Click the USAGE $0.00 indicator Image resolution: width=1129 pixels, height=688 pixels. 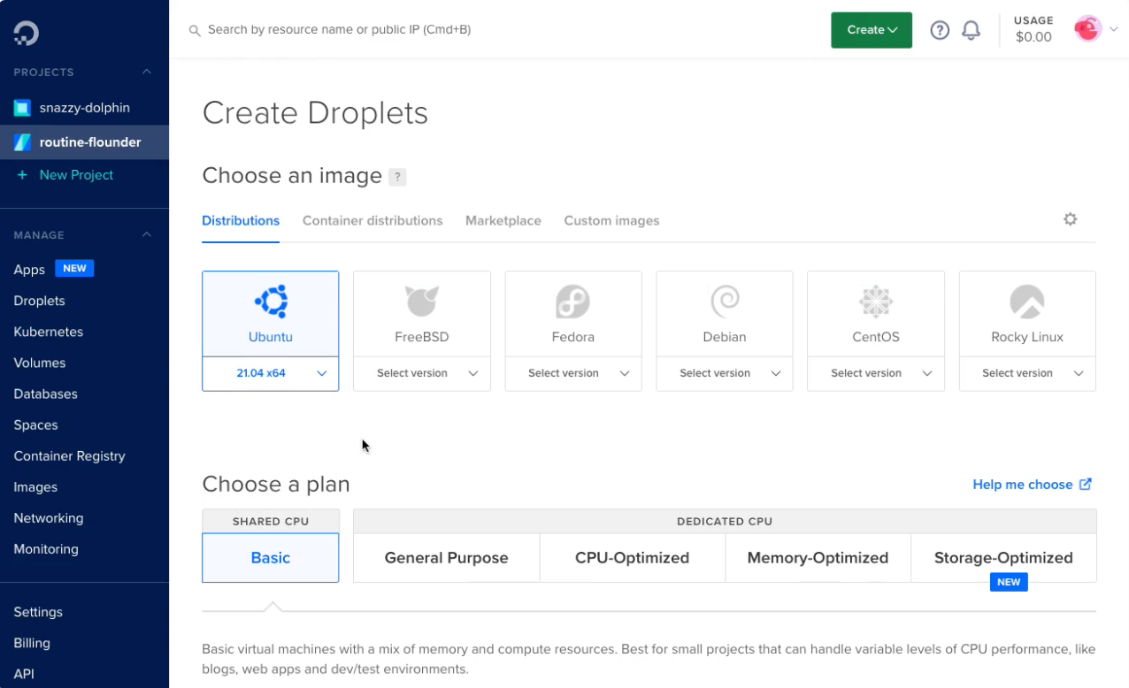click(1033, 29)
